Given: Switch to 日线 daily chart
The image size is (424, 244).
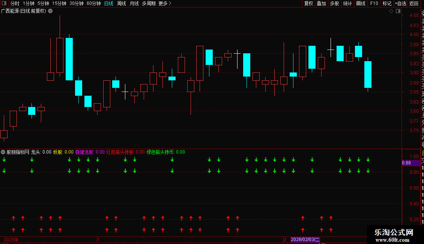Looking at the screenshot, I should [x=109, y=3].
